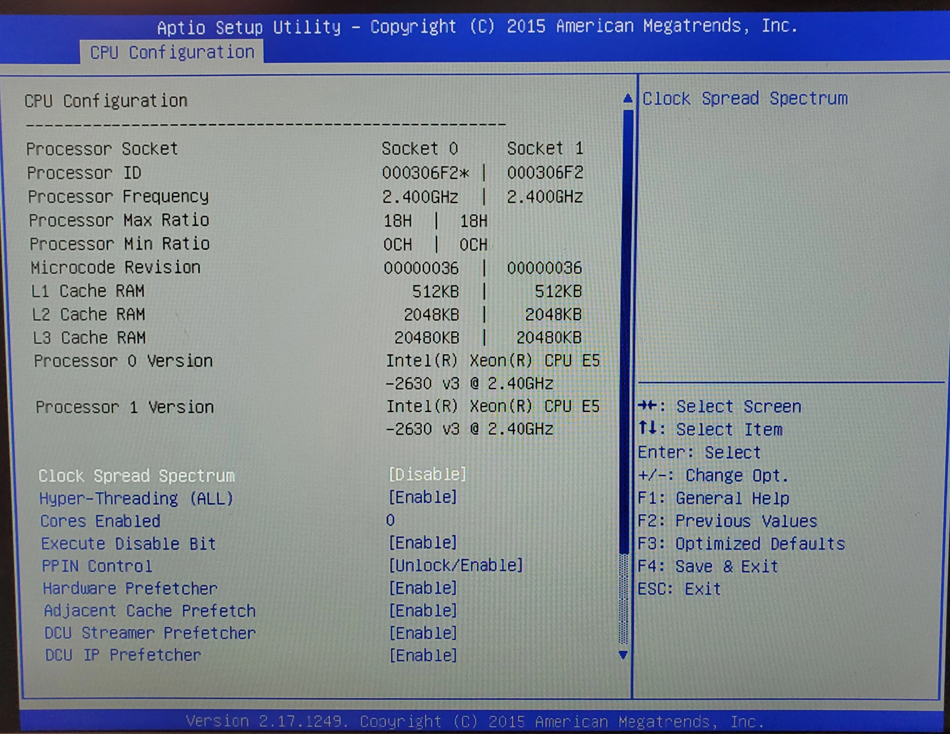The image size is (950, 734).
Task: Click the Processor 1 Version label
Action: click(125, 407)
